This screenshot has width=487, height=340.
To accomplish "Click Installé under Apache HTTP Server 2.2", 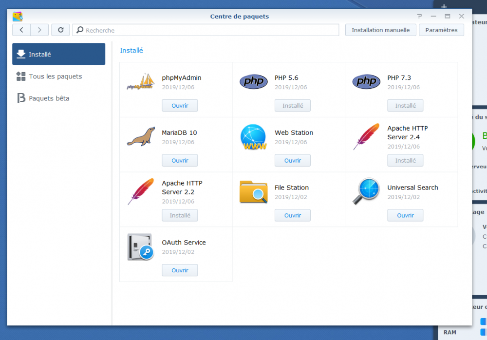I will 180,215.
